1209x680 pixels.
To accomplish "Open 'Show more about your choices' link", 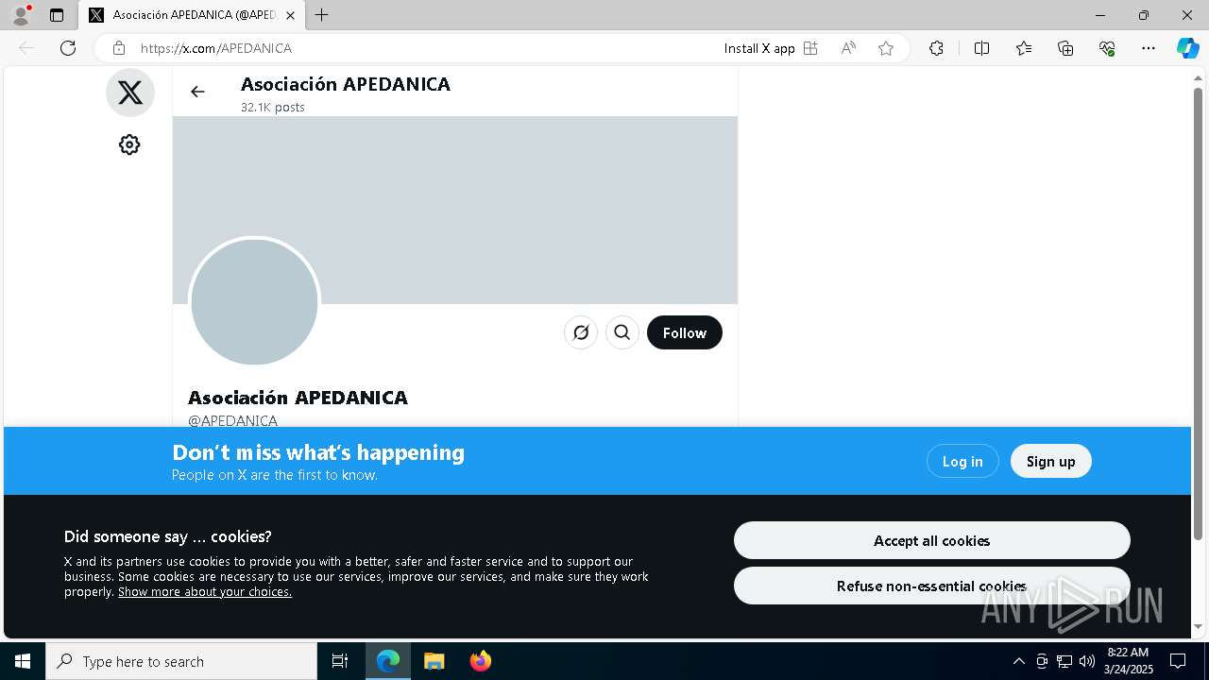I will [205, 592].
